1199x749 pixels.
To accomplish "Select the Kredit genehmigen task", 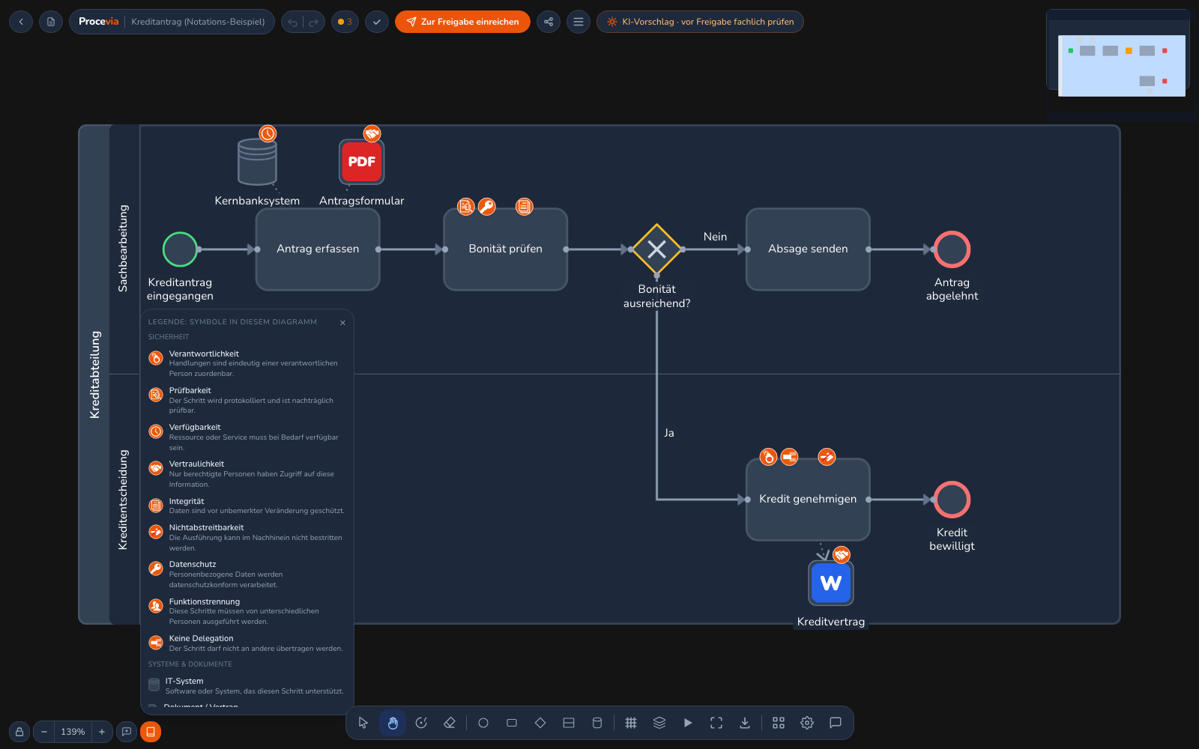I will point(808,500).
